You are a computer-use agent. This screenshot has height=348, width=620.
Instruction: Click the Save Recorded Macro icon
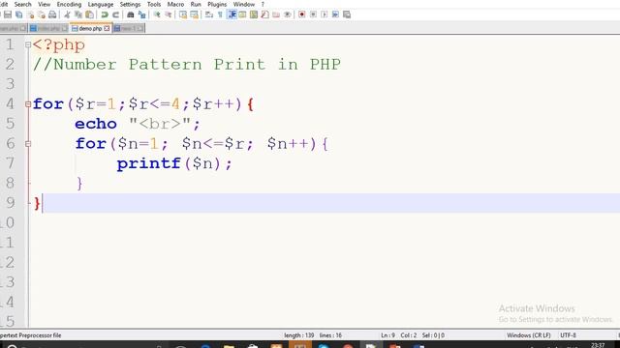[347, 14]
